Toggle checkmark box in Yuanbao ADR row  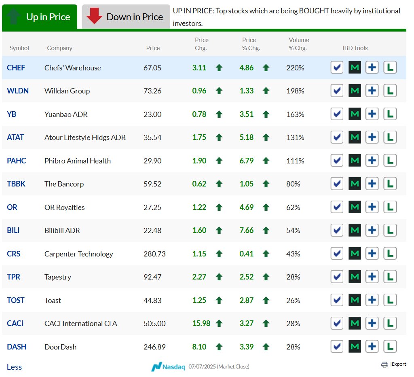click(x=337, y=114)
